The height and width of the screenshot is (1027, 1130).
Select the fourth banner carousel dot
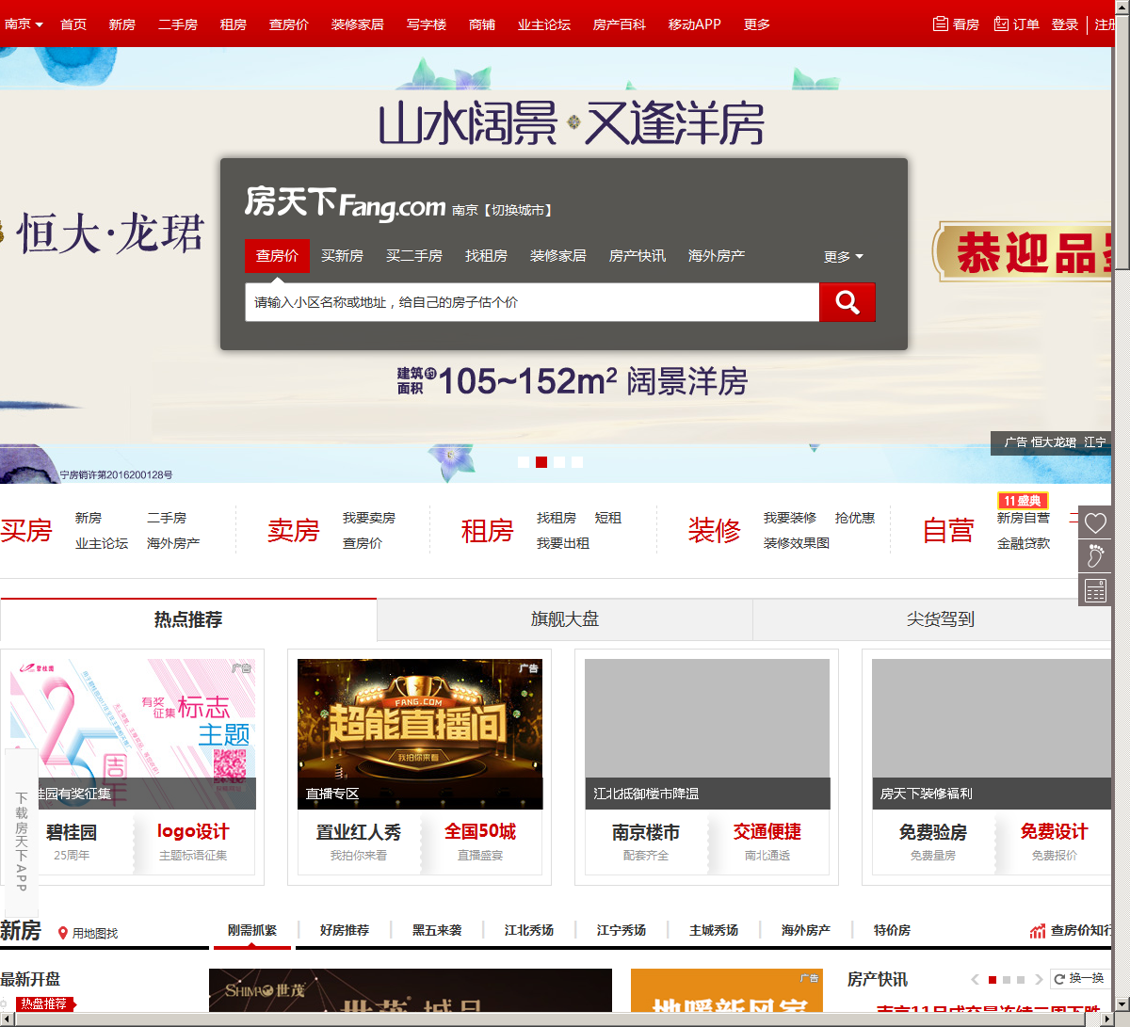pos(577,462)
